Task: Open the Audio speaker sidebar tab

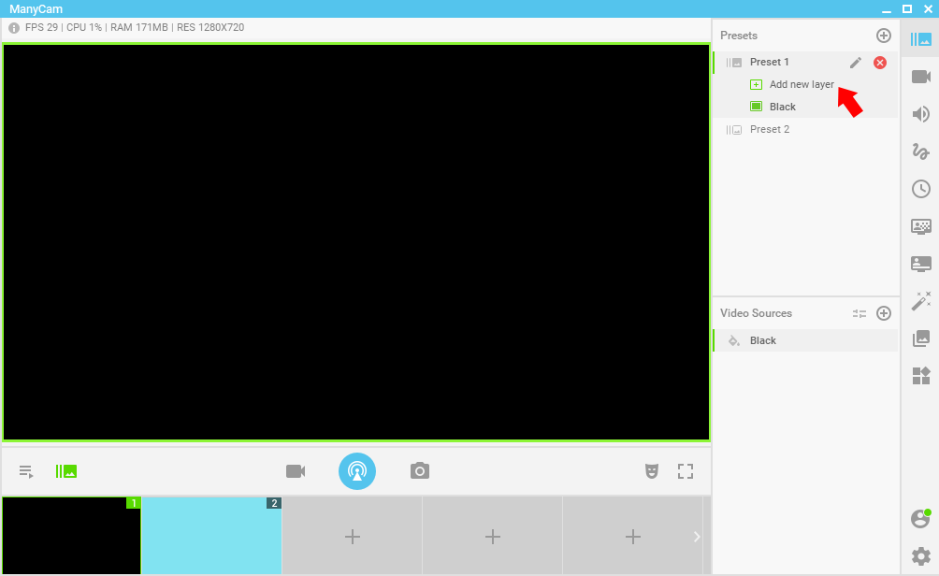Action: click(x=920, y=114)
